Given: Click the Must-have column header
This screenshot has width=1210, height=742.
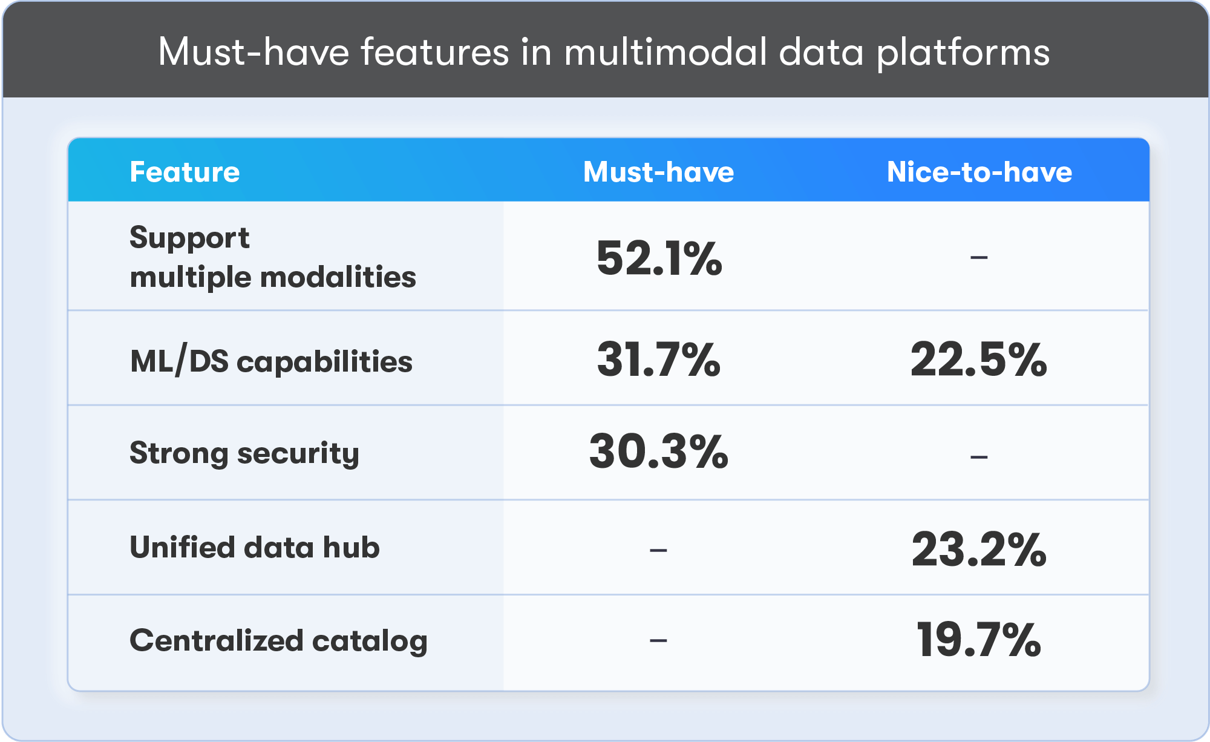Looking at the screenshot, I should [658, 172].
